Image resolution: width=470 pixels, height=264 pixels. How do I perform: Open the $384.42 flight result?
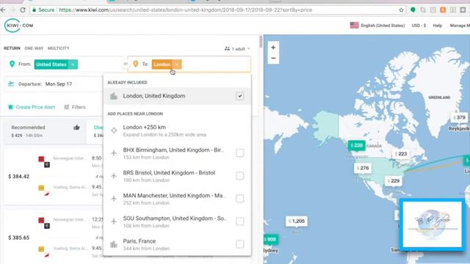[54, 176]
